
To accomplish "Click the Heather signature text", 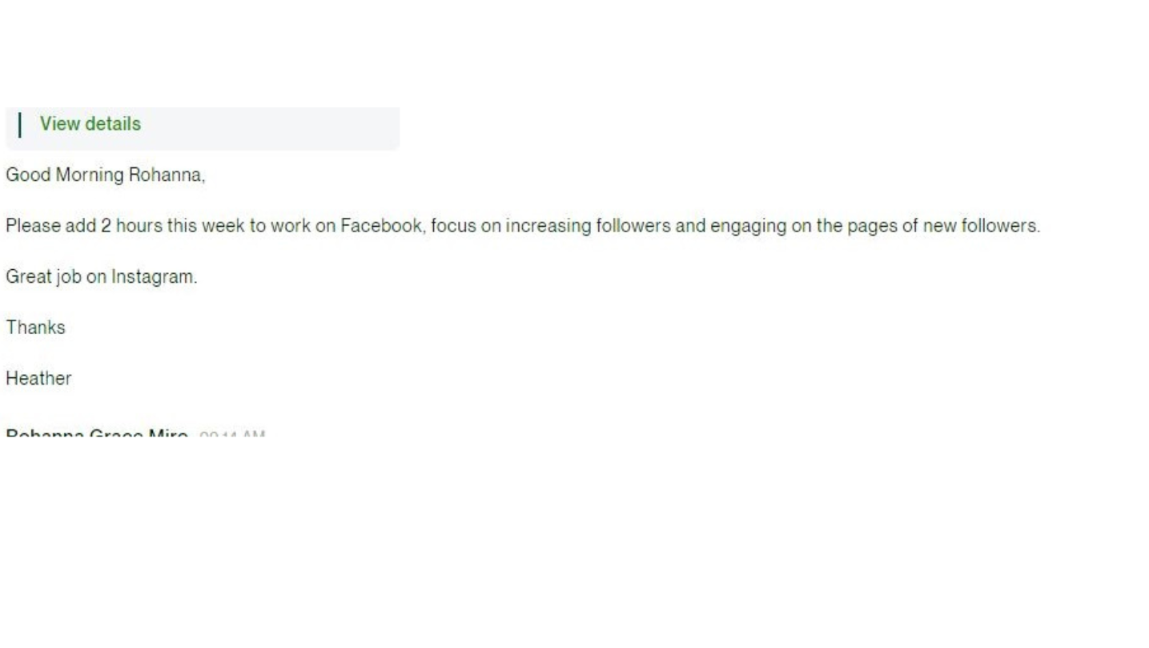I will click(x=38, y=379).
